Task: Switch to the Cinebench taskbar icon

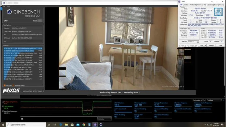Action: [101, 125]
